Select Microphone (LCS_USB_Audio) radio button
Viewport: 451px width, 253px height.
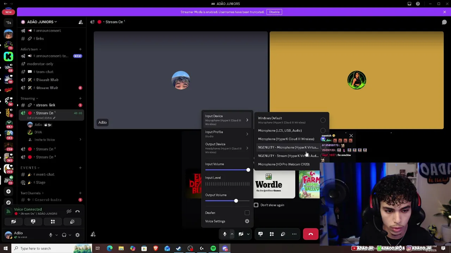[x=323, y=130]
